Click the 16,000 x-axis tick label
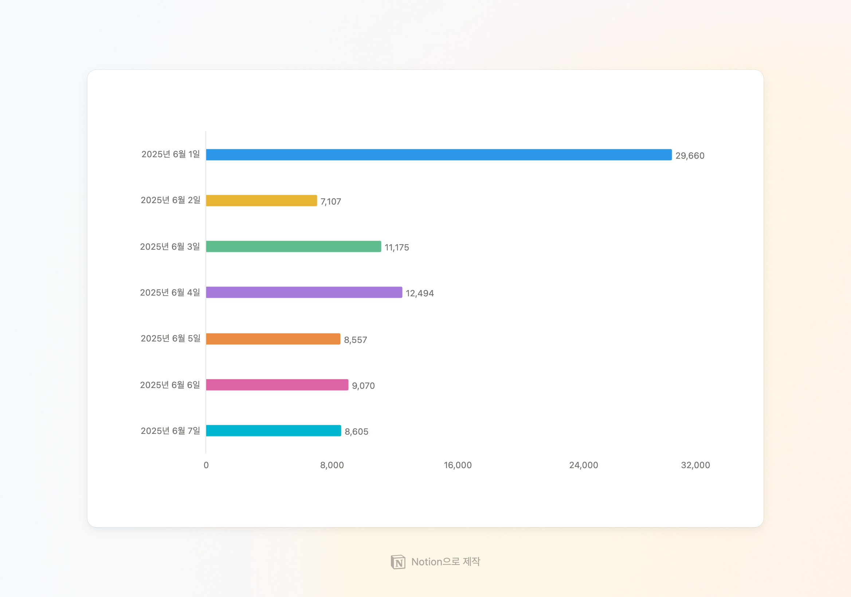 click(458, 466)
